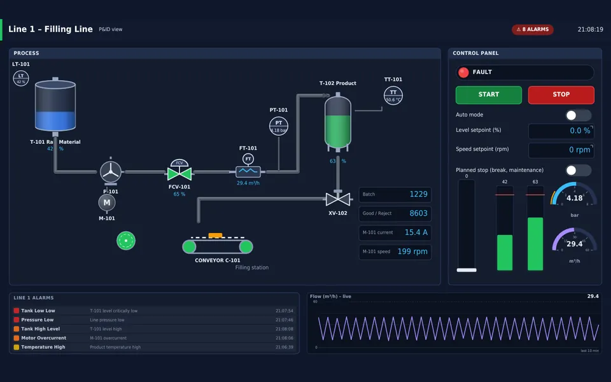Click the 65 % value under FCV-101

coord(179,194)
